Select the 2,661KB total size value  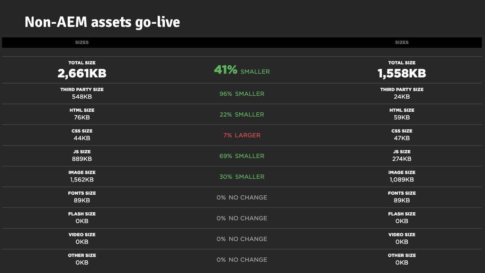click(82, 73)
